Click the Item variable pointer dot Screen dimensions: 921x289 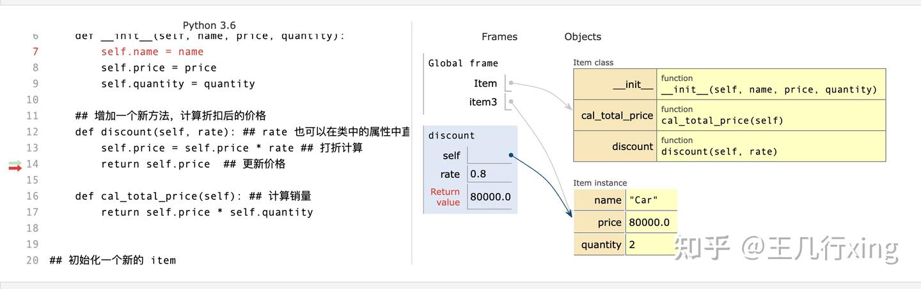[511, 84]
